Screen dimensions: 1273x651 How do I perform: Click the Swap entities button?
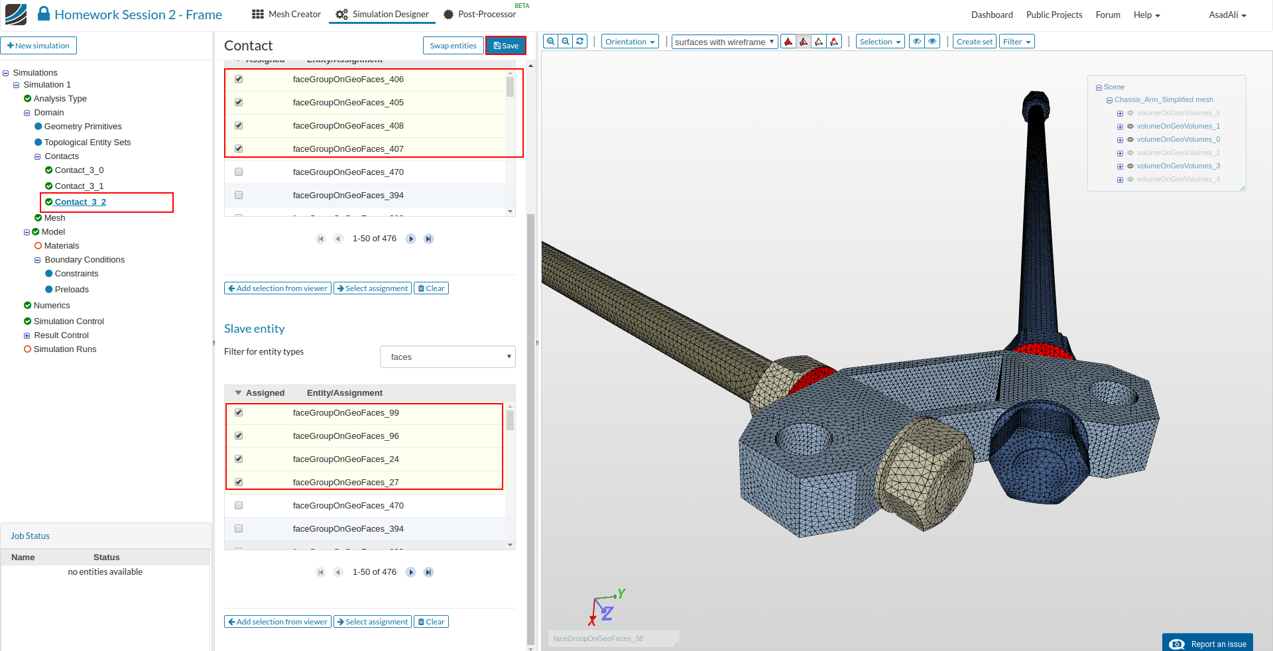point(453,46)
